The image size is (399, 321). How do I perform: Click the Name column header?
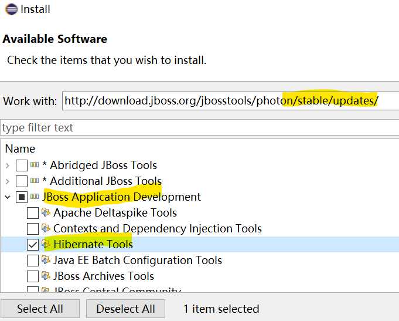[20, 149]
